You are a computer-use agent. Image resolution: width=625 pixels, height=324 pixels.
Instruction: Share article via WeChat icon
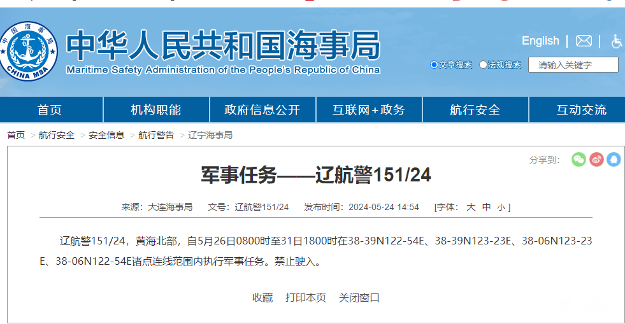pos(578,160)
